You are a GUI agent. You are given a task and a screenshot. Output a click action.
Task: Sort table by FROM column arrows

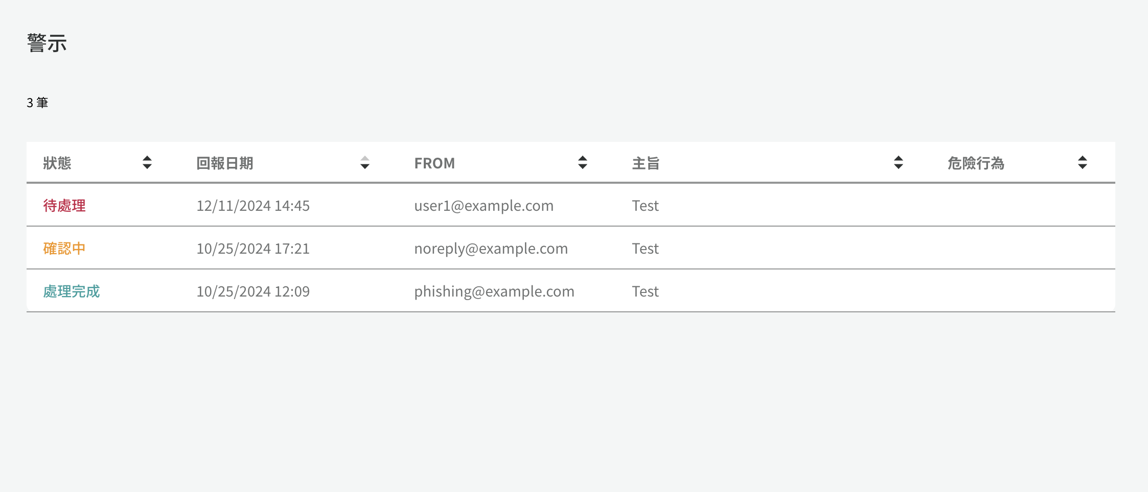pyautogui.click(x=583, y=162)
